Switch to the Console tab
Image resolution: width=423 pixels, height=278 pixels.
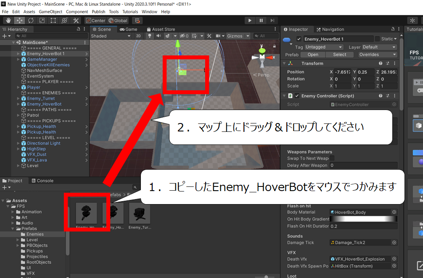[x=42, y=181]
